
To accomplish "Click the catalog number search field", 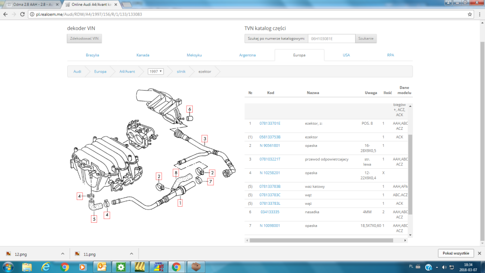I will tap(332, 39).
